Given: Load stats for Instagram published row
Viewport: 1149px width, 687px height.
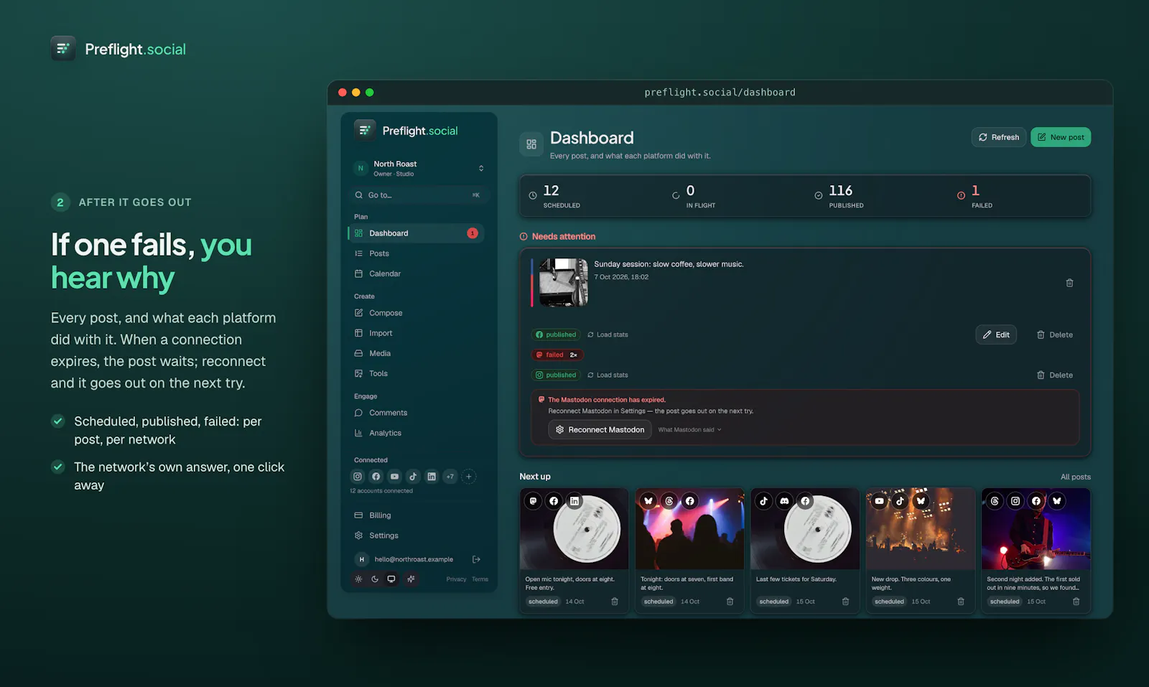Looking at the screenshot, I should [x=608, y=375].
